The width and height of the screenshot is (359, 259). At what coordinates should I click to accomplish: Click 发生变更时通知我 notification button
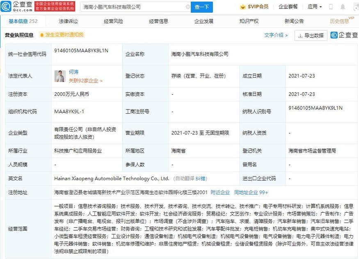[x=62, y=35]
